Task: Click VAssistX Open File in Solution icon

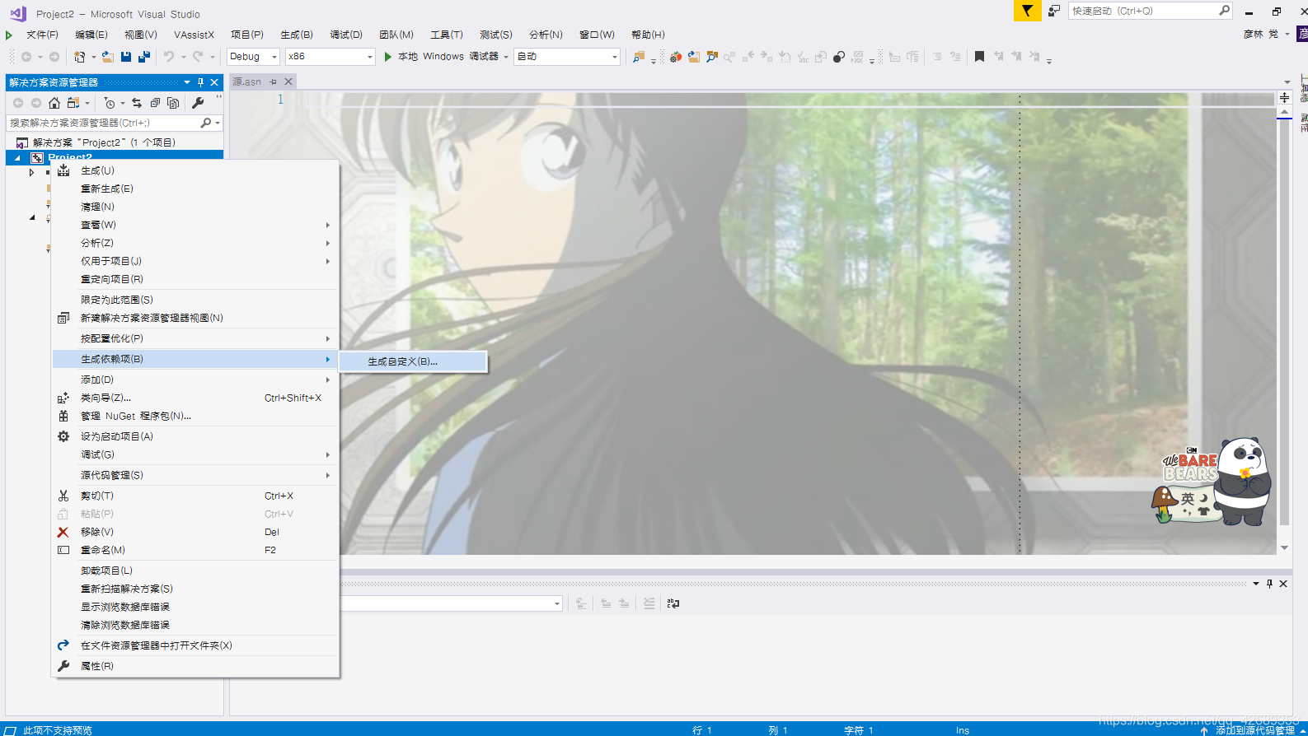Action: [694, 57]
